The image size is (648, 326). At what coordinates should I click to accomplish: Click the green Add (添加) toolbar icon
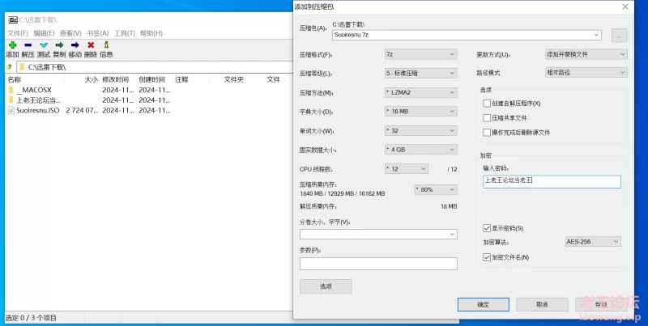click(x=12, y=45)
